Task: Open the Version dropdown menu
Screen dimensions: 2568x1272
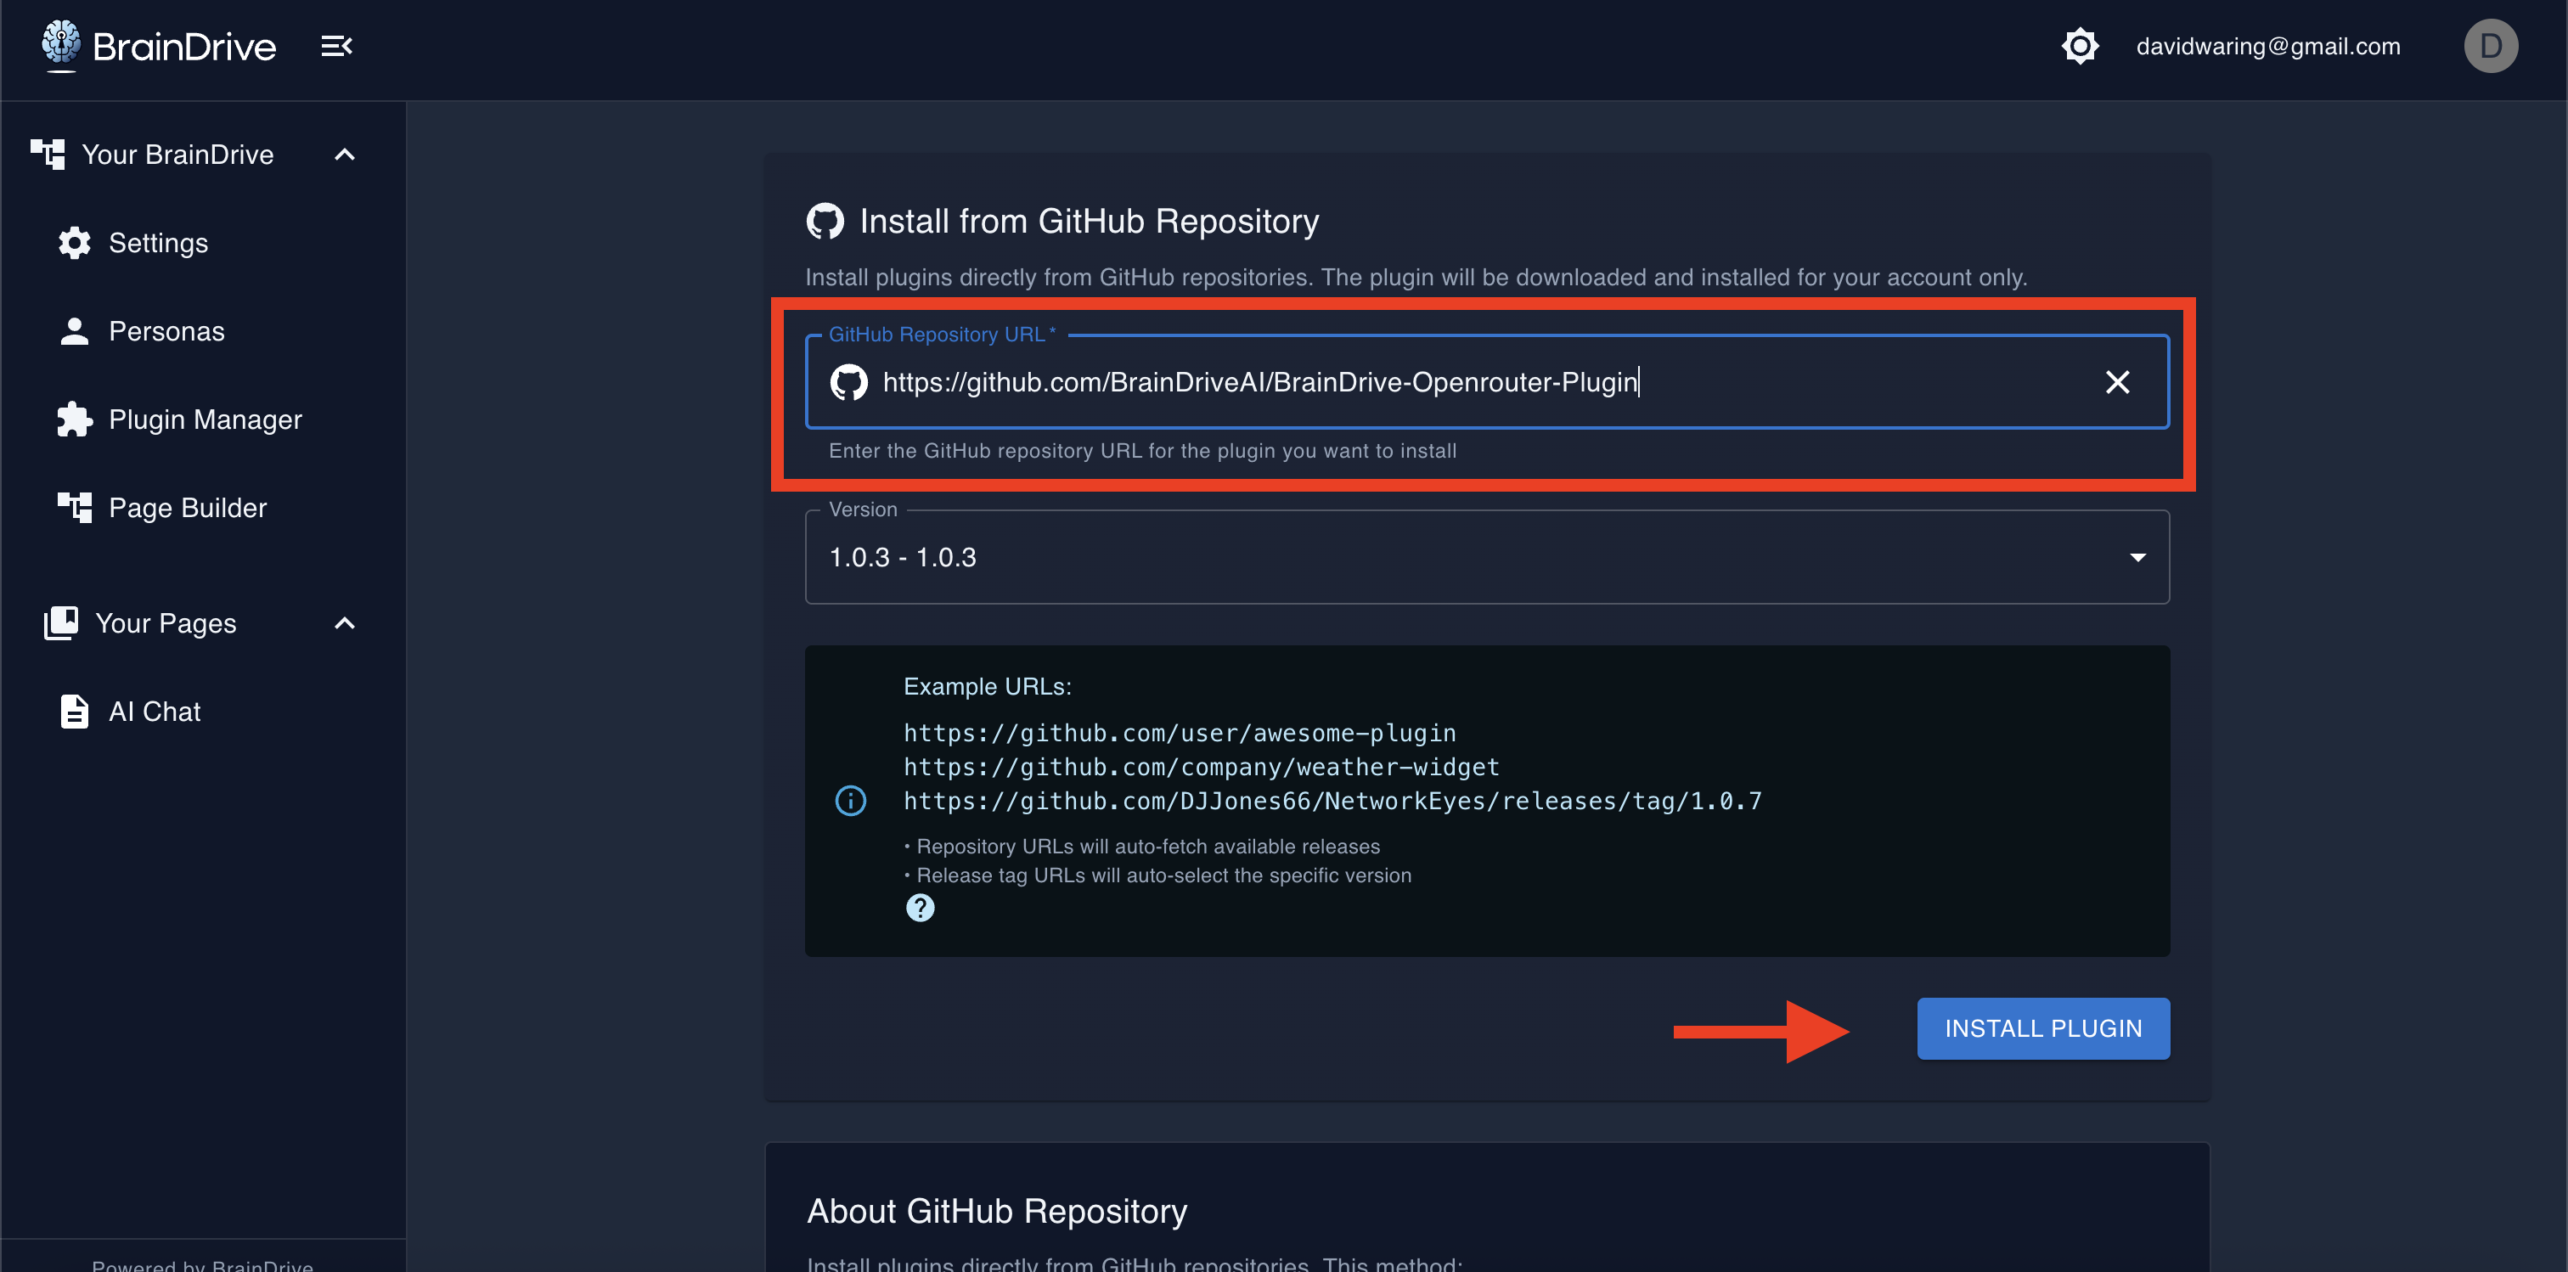Action: tap(1485, 557)
